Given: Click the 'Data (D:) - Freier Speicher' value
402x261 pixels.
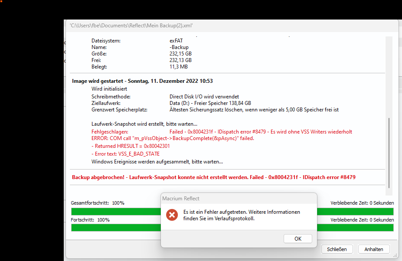Looking at the screenshot, I should (x=210, y=103).
